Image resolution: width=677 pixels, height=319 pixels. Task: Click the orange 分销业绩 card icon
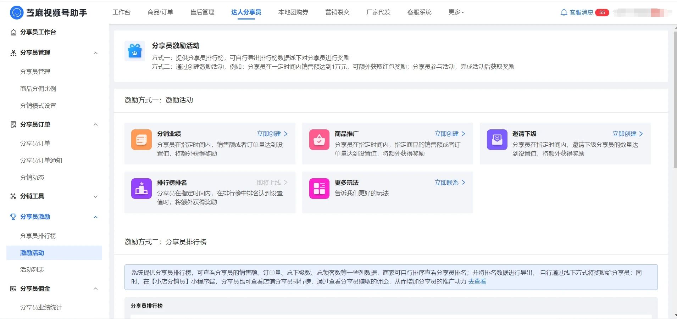[141, 140]
